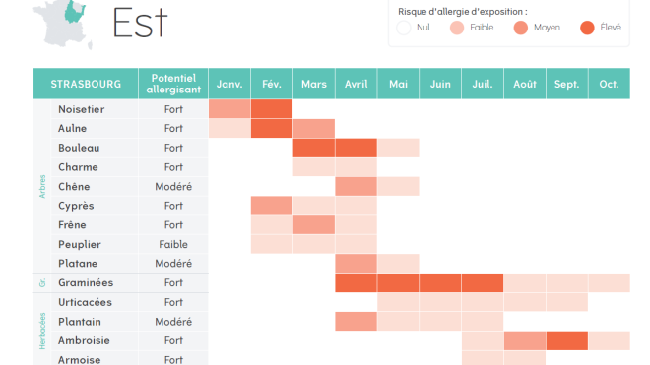This screenshot has height=365, width=650.
Task: Select the Janv. month header
Action: pos(229,84)
